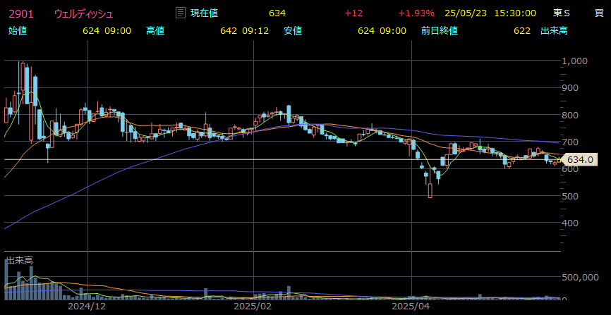Click the +12 price change value
The image size is (611, 315).
coord(353,13)
